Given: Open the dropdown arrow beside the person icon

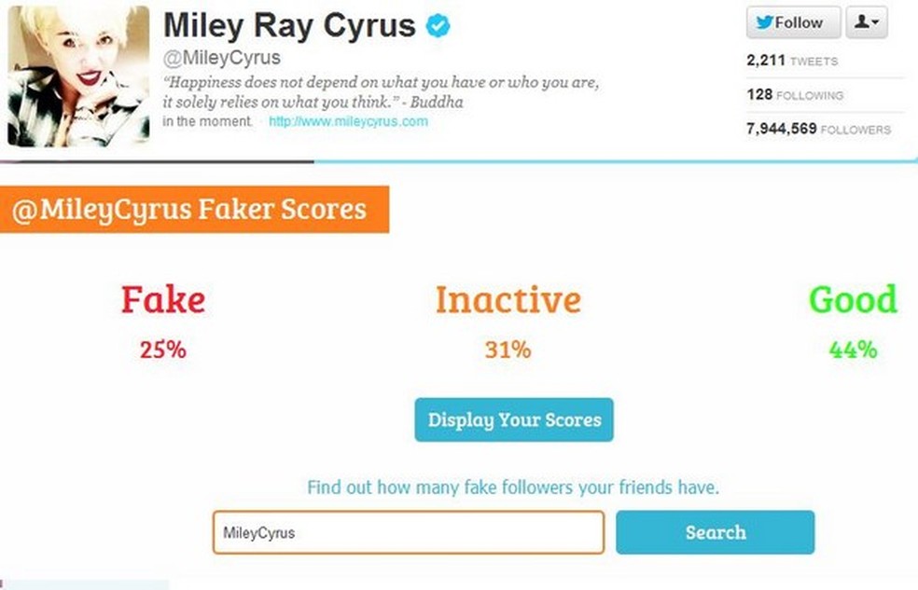Looking at the screenshot, I should [875, 22].
